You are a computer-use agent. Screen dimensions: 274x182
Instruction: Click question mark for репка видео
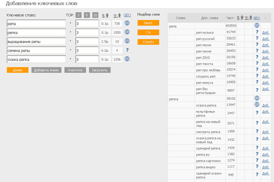click(x=257, y=166)
